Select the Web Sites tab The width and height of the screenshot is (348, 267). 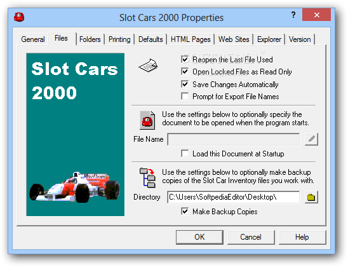click(234, 39)
